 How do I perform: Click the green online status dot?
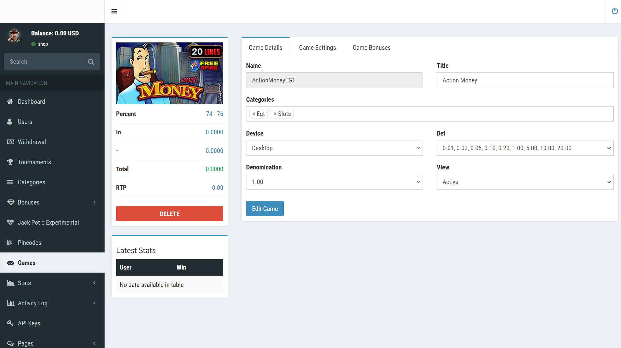pos(33,44)
